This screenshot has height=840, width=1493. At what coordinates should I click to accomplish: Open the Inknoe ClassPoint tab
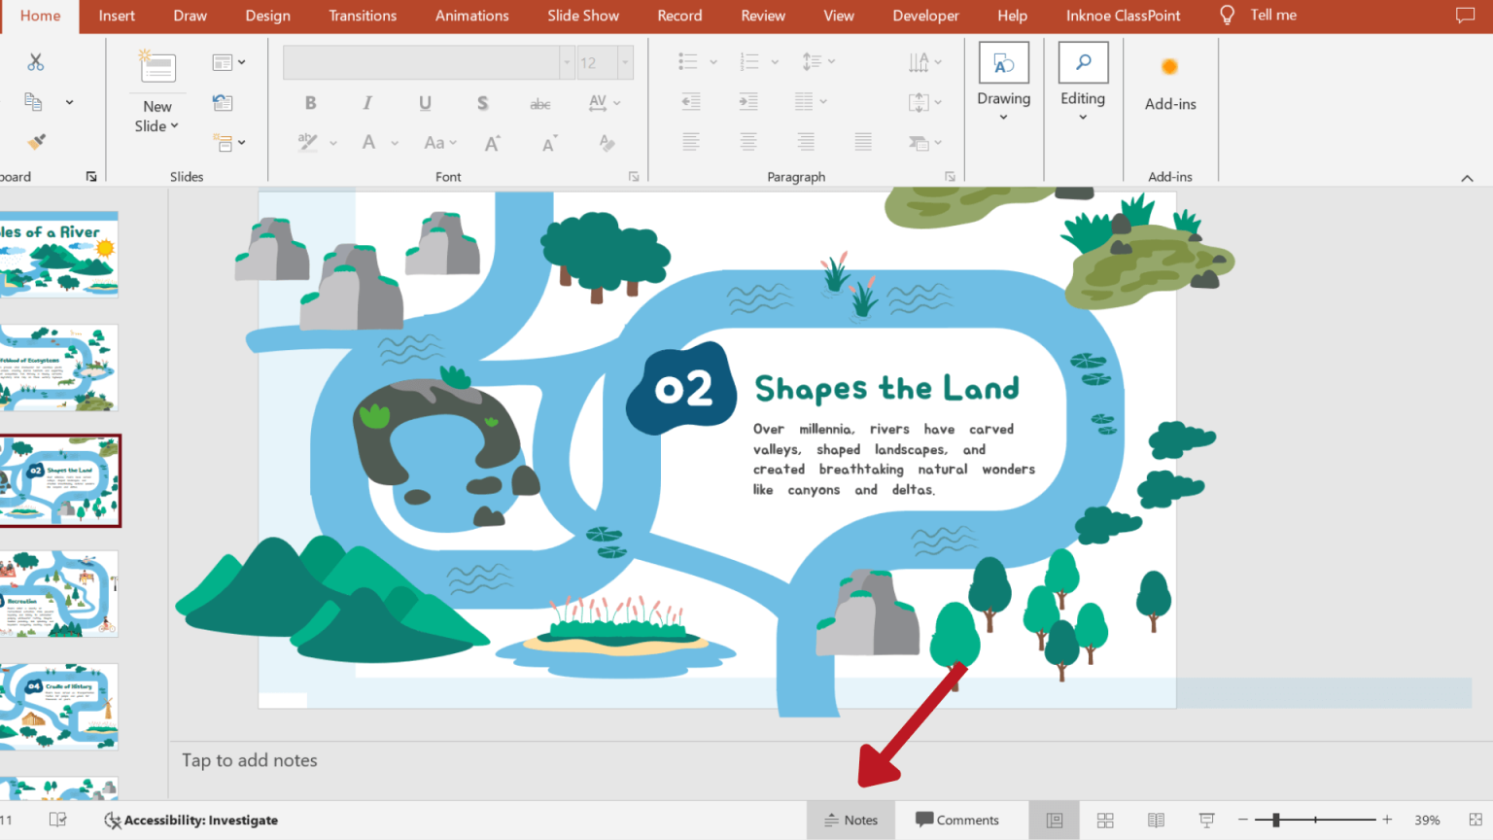(1123, 15)
